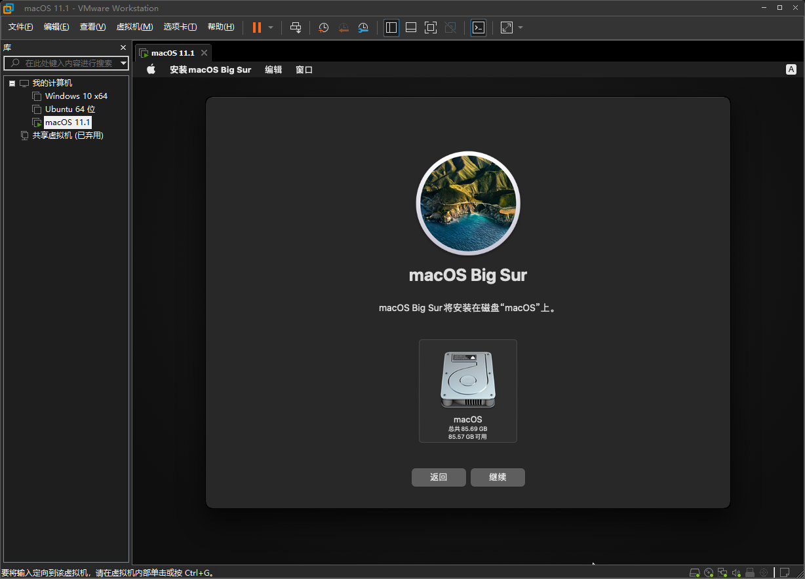Click the library search input field
805x579 pixels.
point(66,63)
